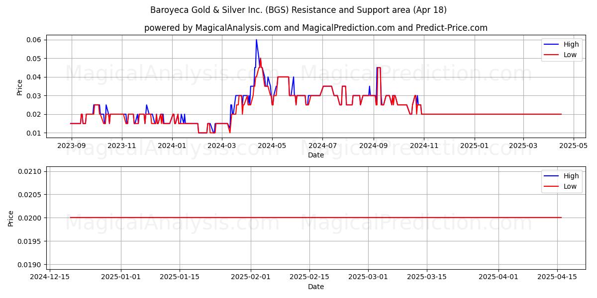Click the 2024-12-15 date tick label

50,277
